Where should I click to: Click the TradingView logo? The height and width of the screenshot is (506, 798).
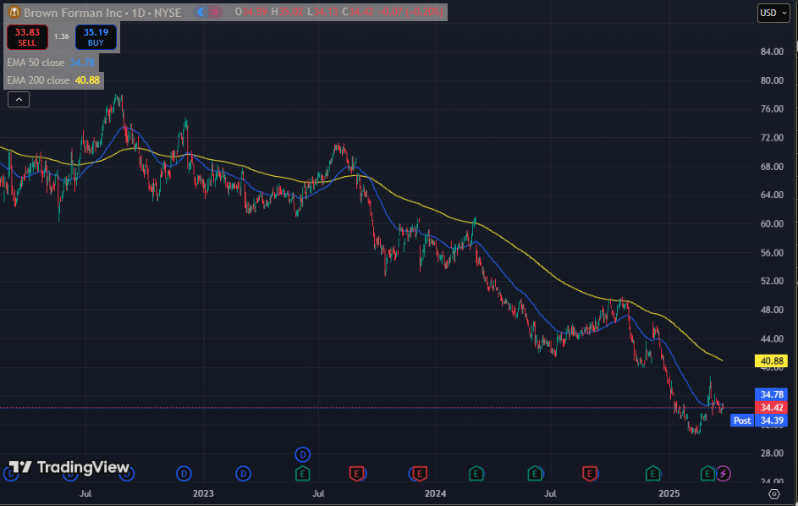[69, 467]
